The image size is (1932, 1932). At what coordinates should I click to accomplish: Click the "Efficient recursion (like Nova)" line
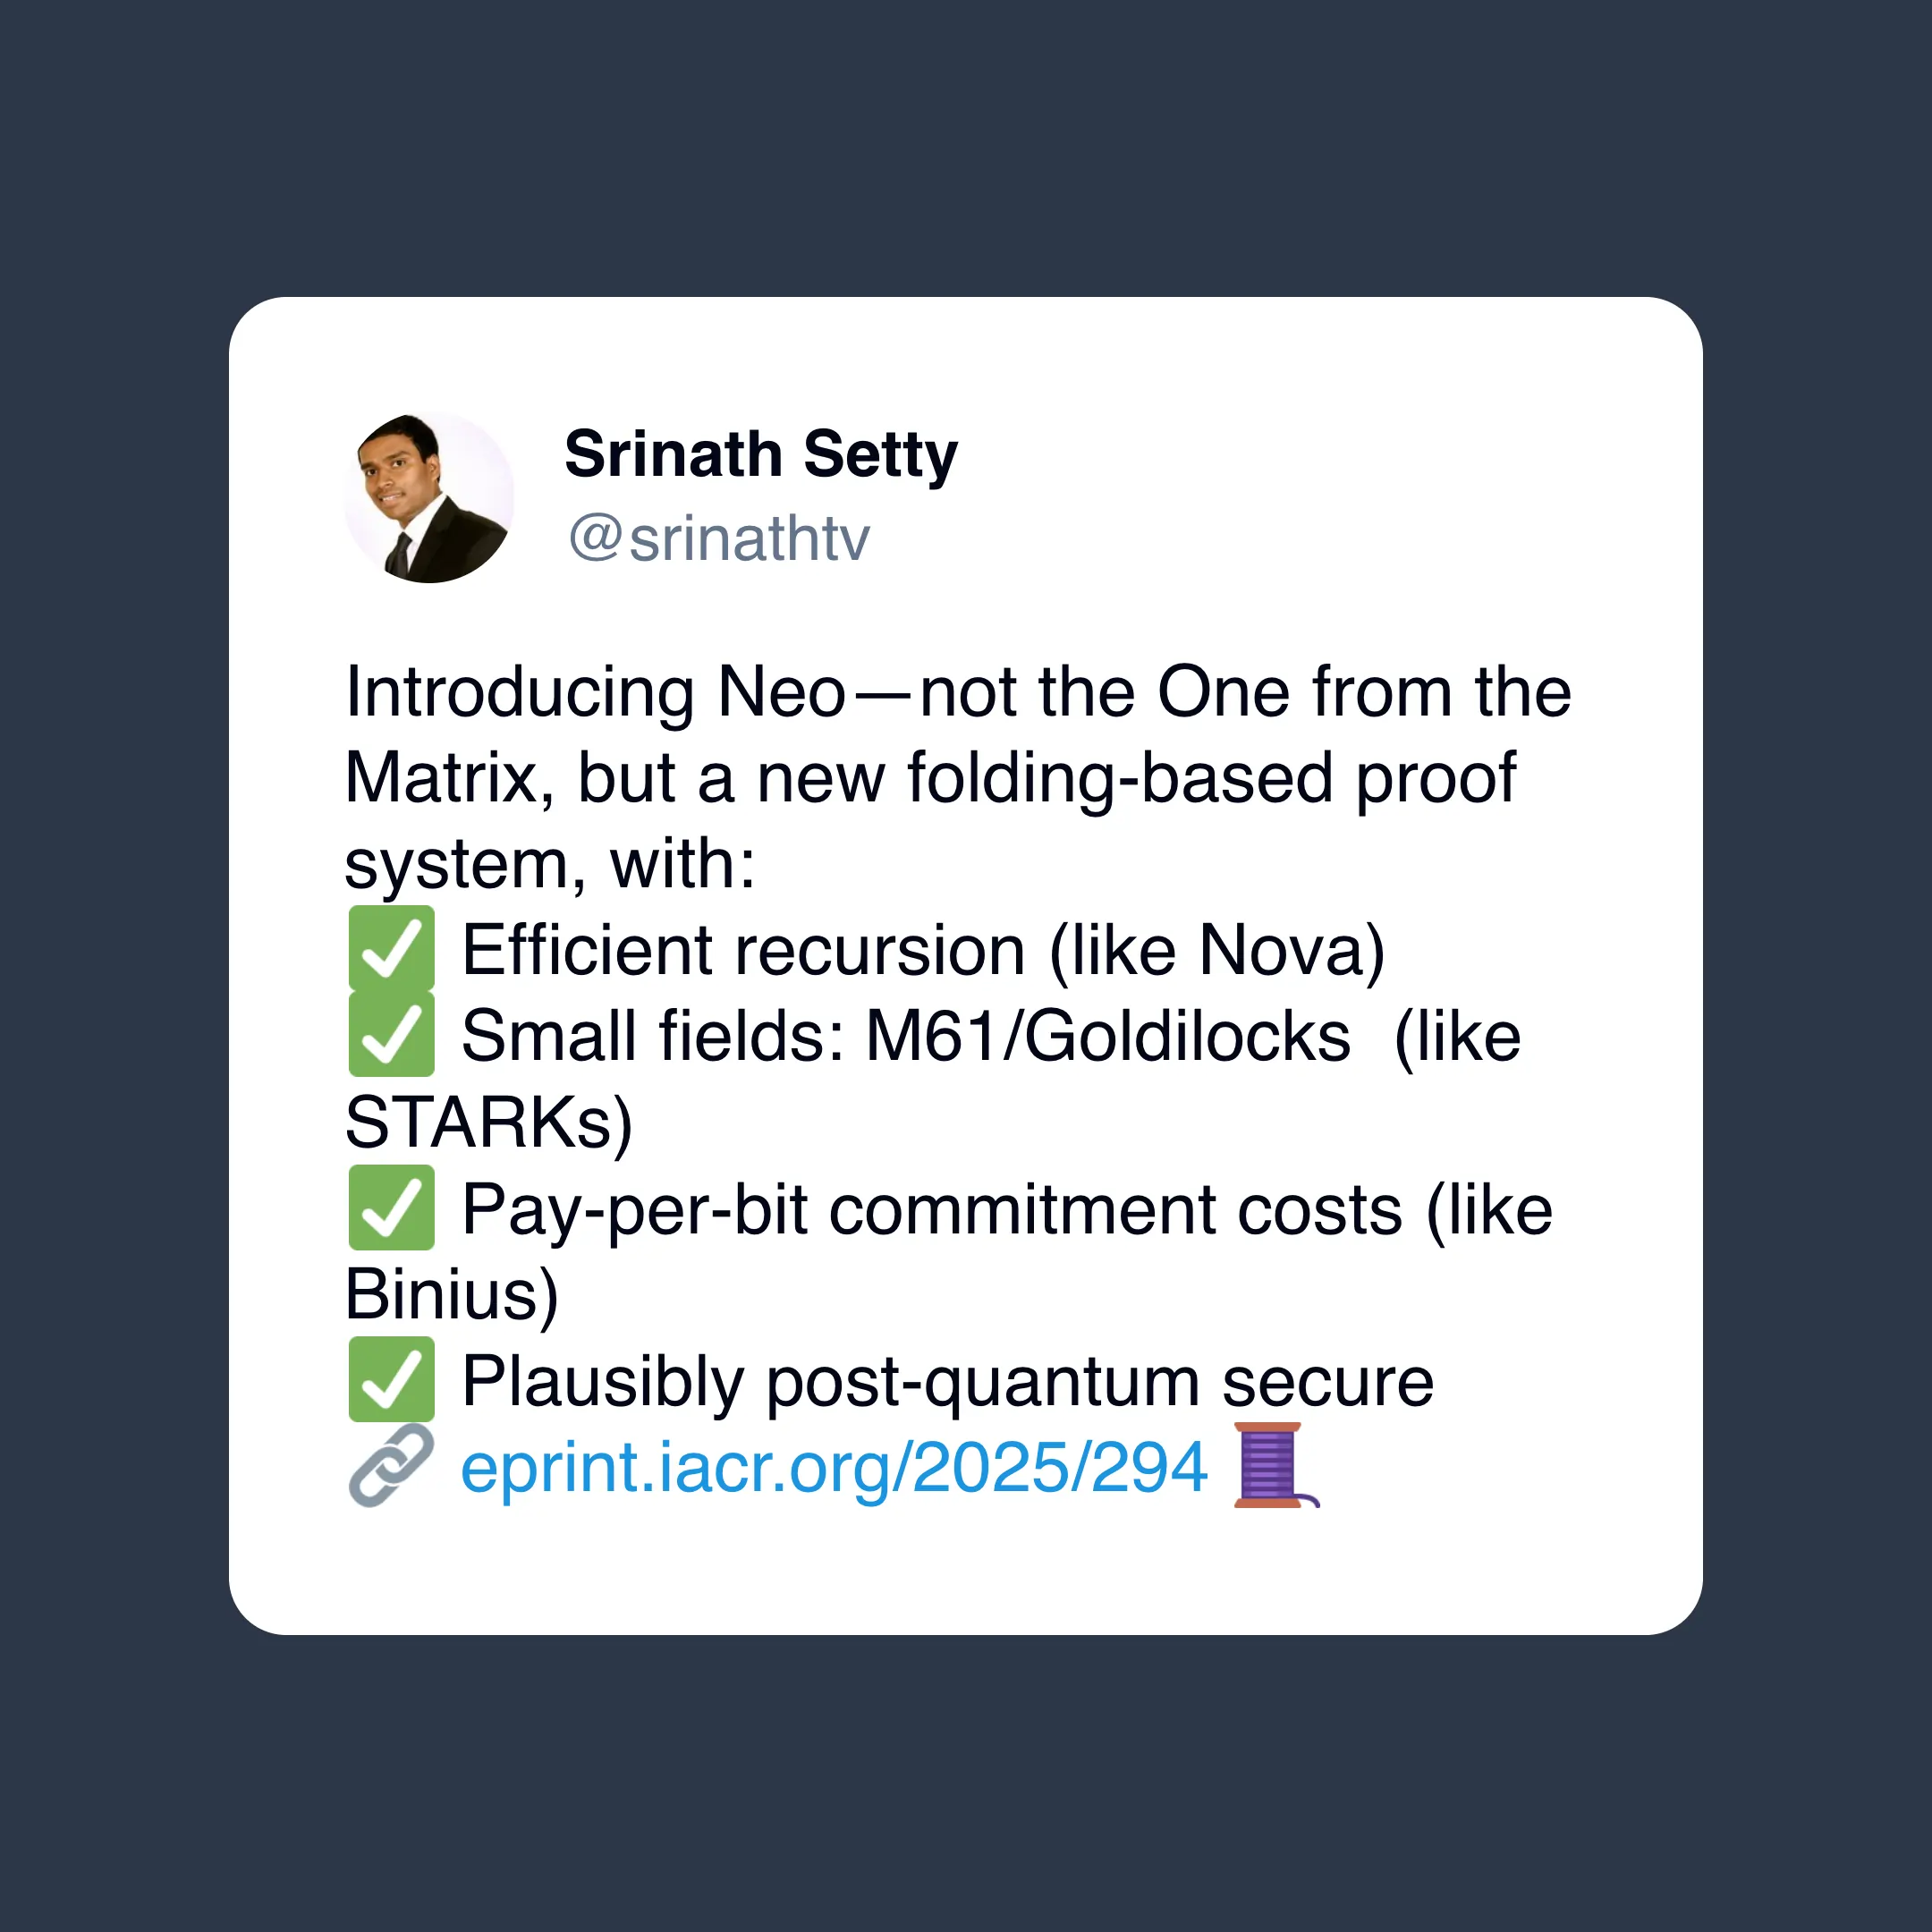pyautogui.click(x=923, y=950)
